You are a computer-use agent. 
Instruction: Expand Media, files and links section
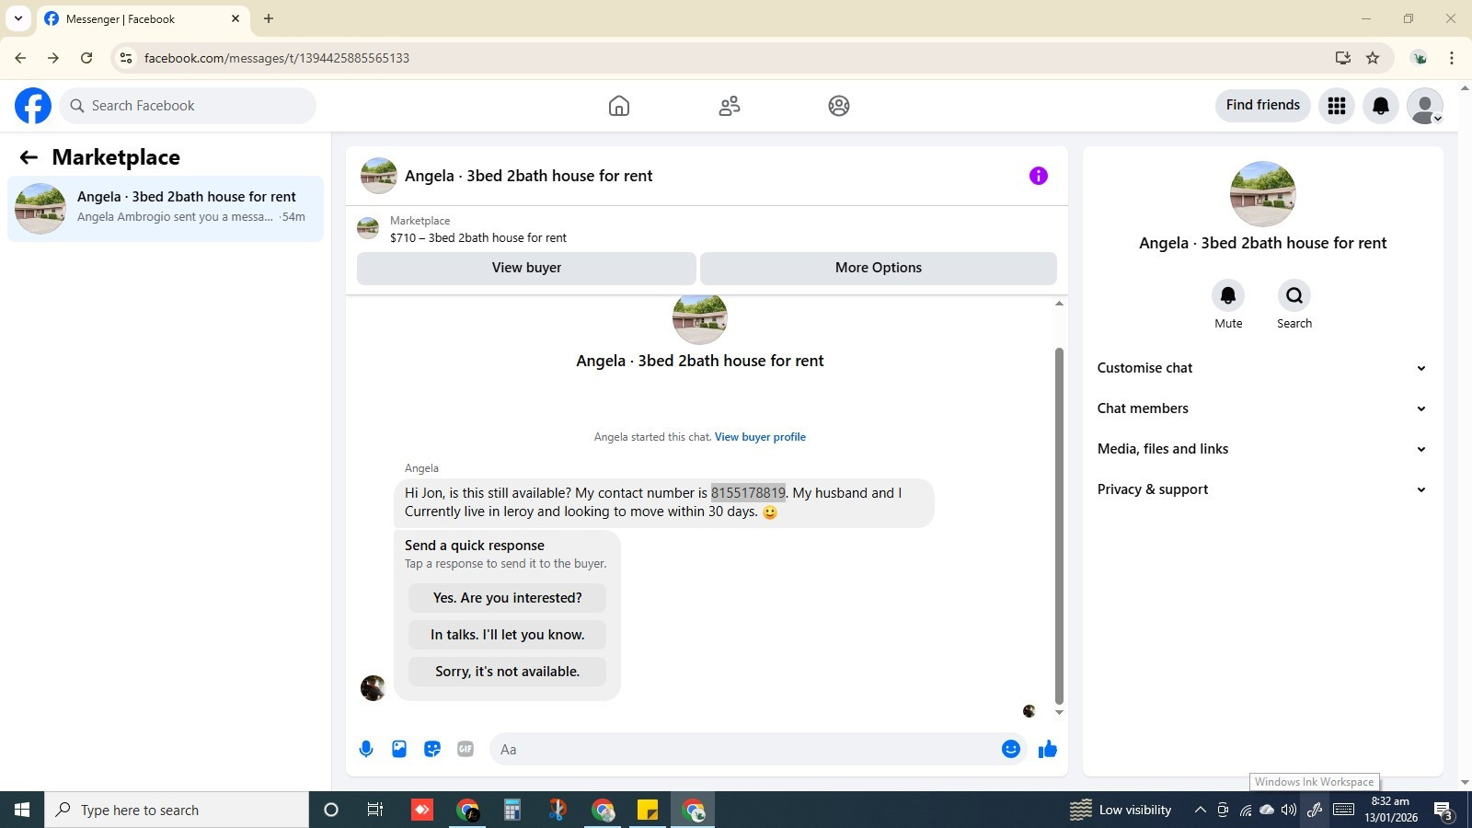[1261, 449]
